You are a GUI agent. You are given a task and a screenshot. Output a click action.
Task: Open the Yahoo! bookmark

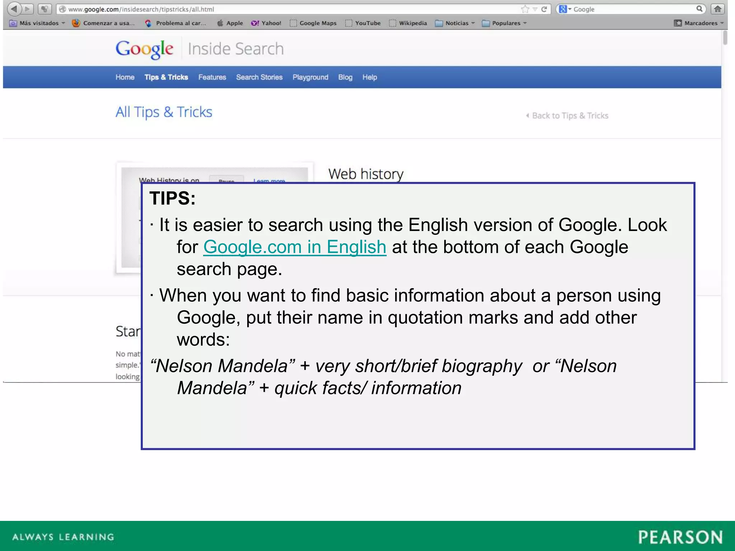266,23
